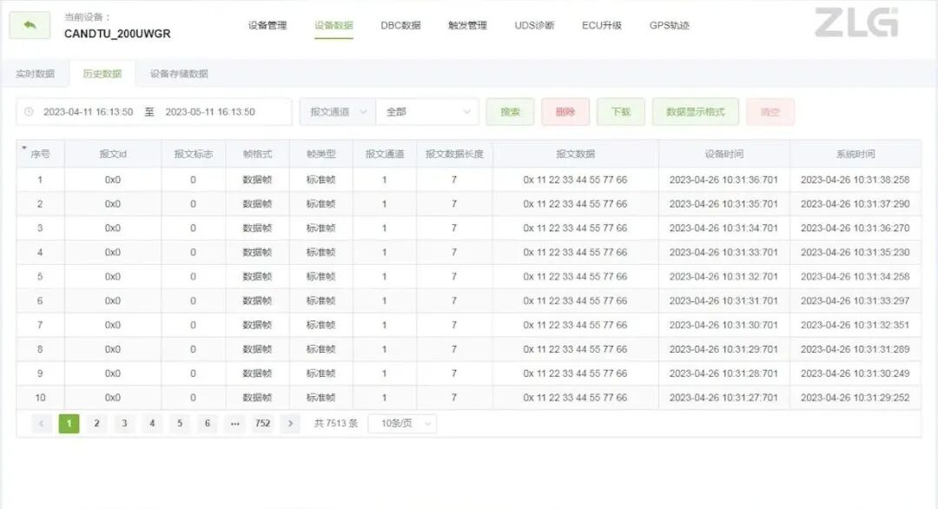Select the 触发管理 tab
This screenshot has width=938, height=509.
click(467, 25)
